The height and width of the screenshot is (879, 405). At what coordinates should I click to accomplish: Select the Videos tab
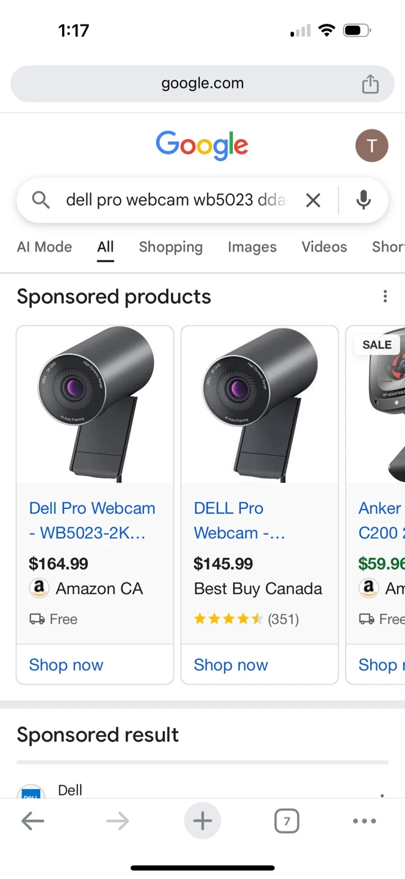[324, 247]
